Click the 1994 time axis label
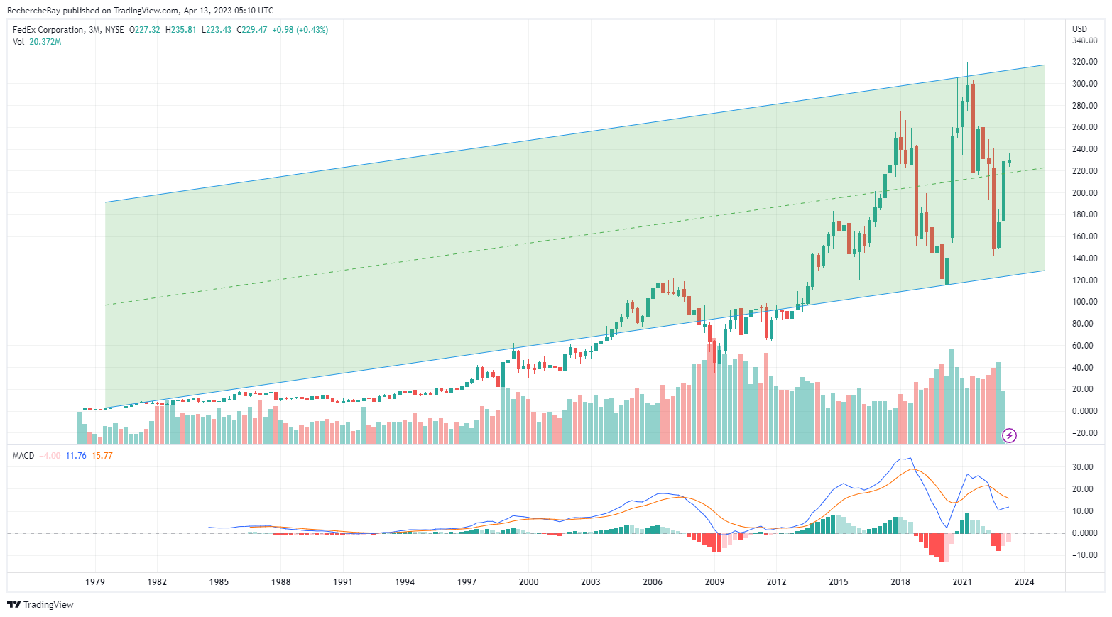The width and height of the screenshot is (1112, 617). click(x=405, y=582)
